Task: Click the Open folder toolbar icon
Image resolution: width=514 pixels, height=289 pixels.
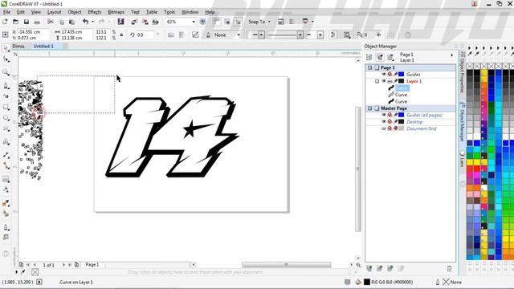Action: (15, 22)
